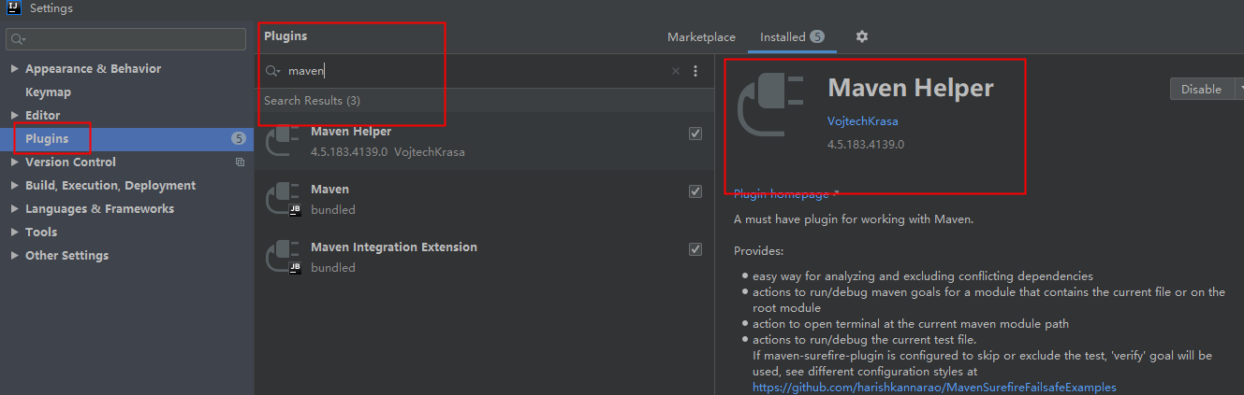
Task: Click the settings search field
Action: pos(126,39)
